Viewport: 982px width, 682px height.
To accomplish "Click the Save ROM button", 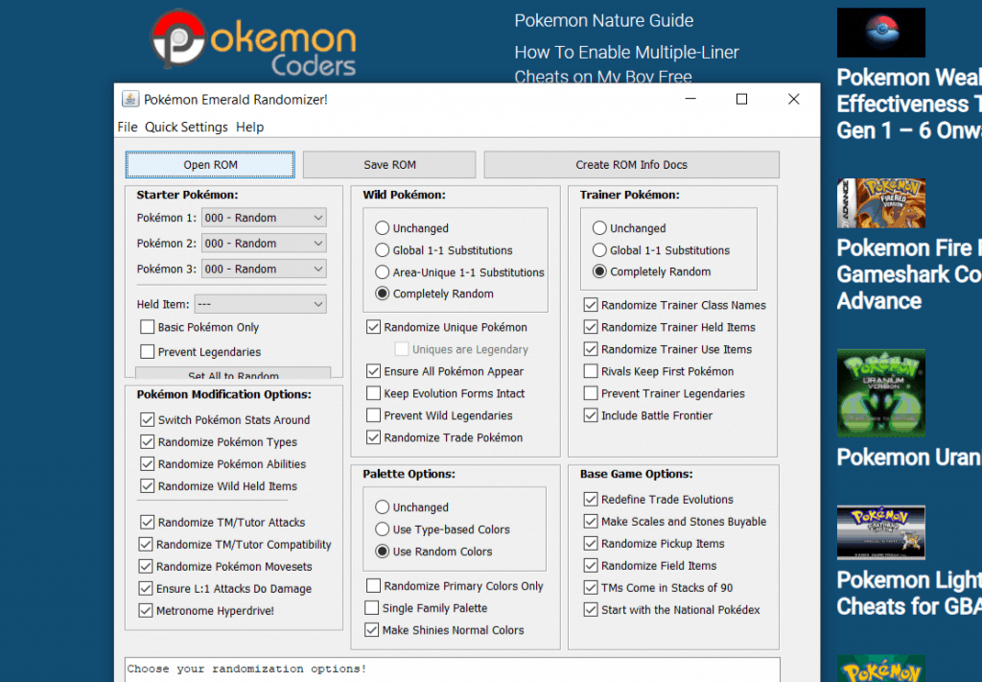I will coord(389,165).
